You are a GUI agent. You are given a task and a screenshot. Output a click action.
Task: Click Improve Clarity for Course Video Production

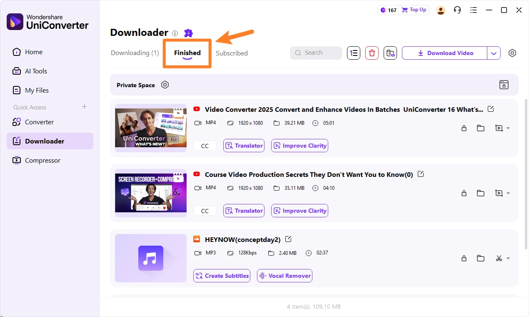300,211
